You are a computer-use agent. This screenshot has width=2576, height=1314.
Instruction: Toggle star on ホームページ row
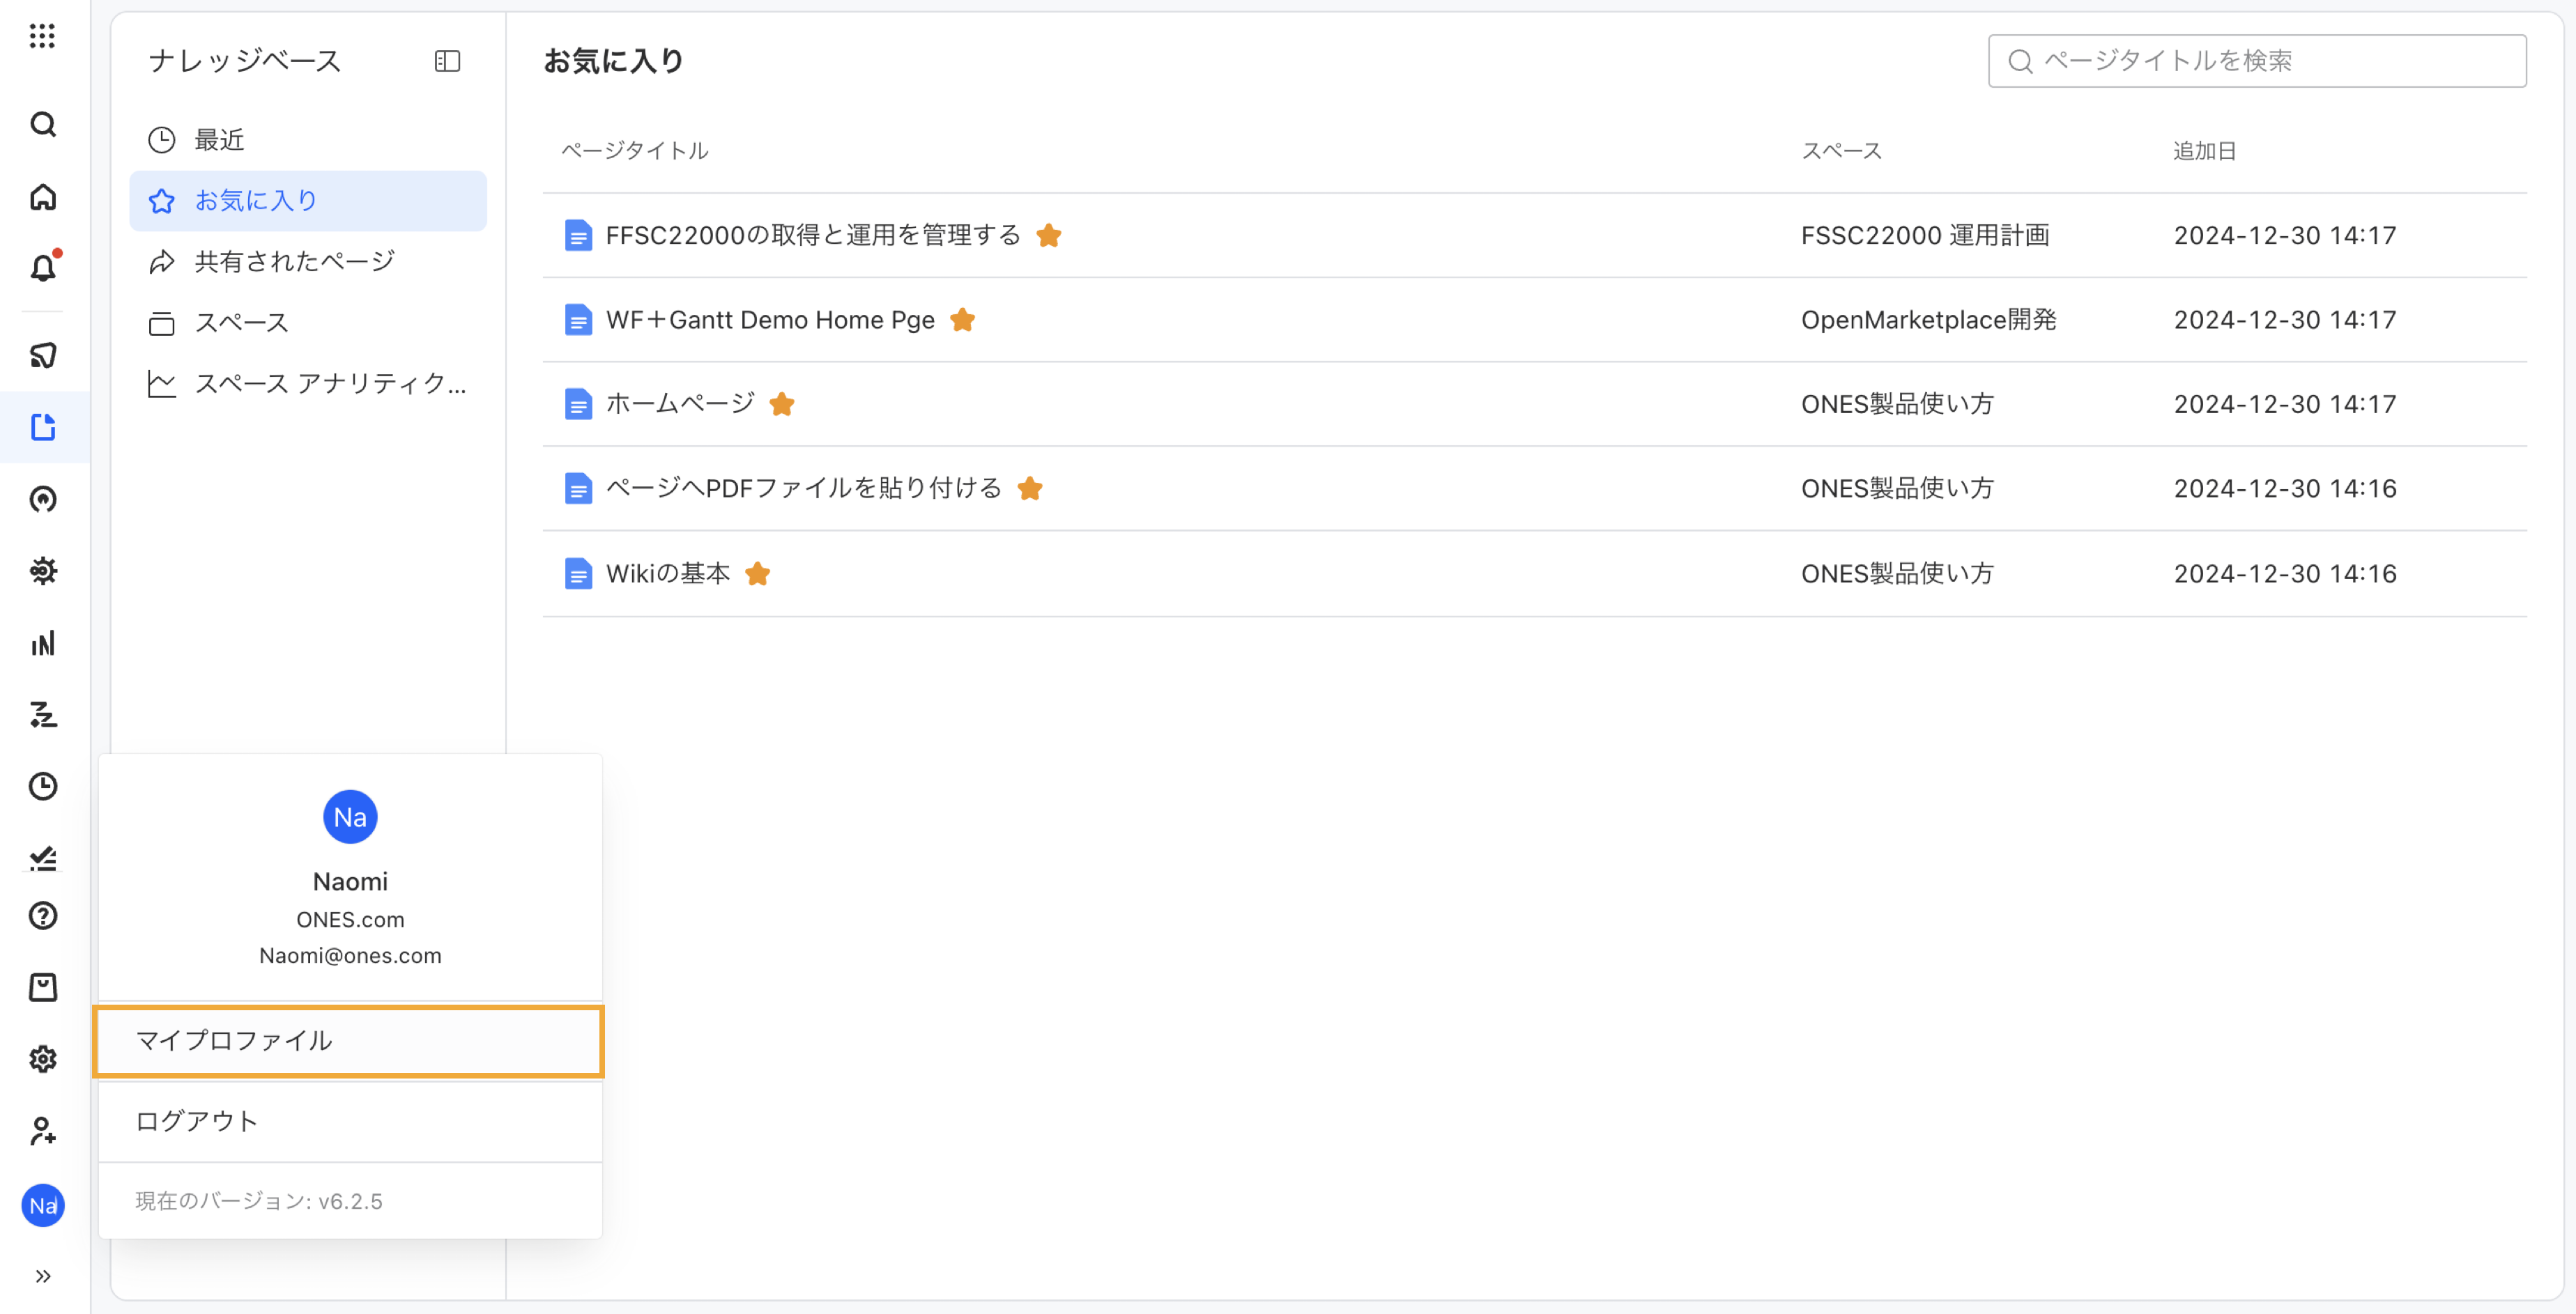[782, 404]
